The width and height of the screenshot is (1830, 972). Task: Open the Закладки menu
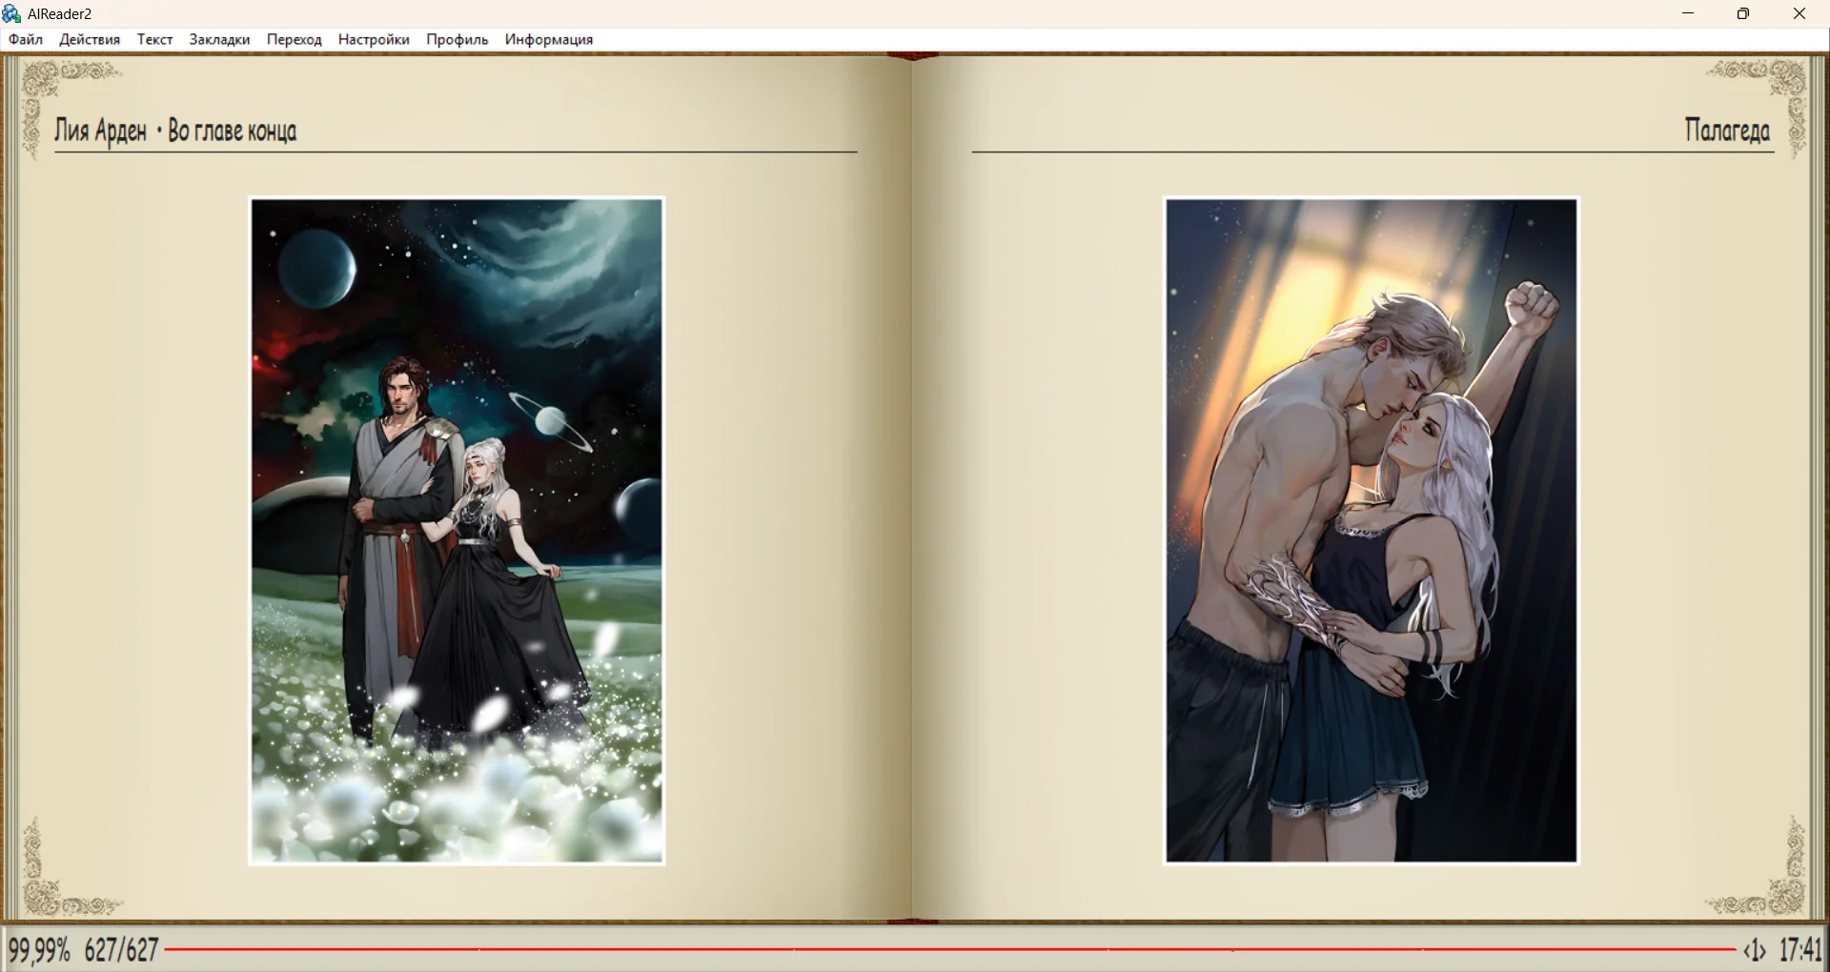coord(219,39)
